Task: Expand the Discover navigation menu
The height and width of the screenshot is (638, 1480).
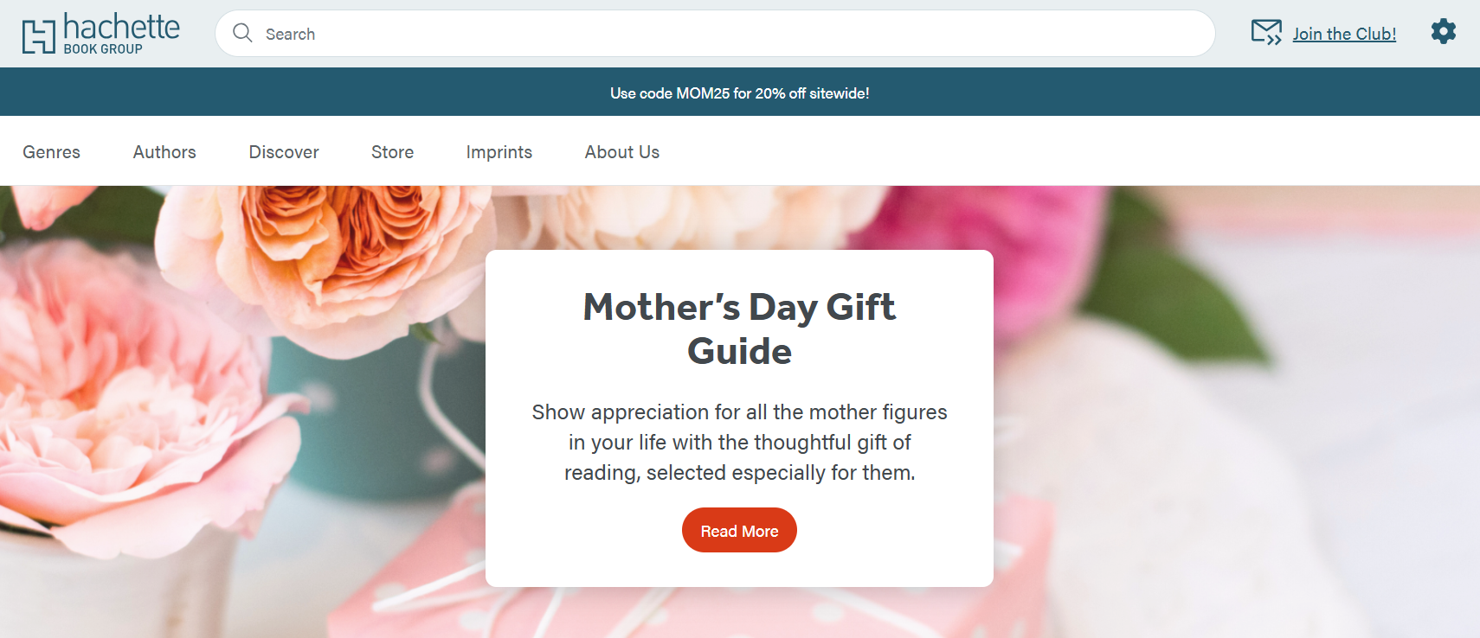Action: point(284,152)
